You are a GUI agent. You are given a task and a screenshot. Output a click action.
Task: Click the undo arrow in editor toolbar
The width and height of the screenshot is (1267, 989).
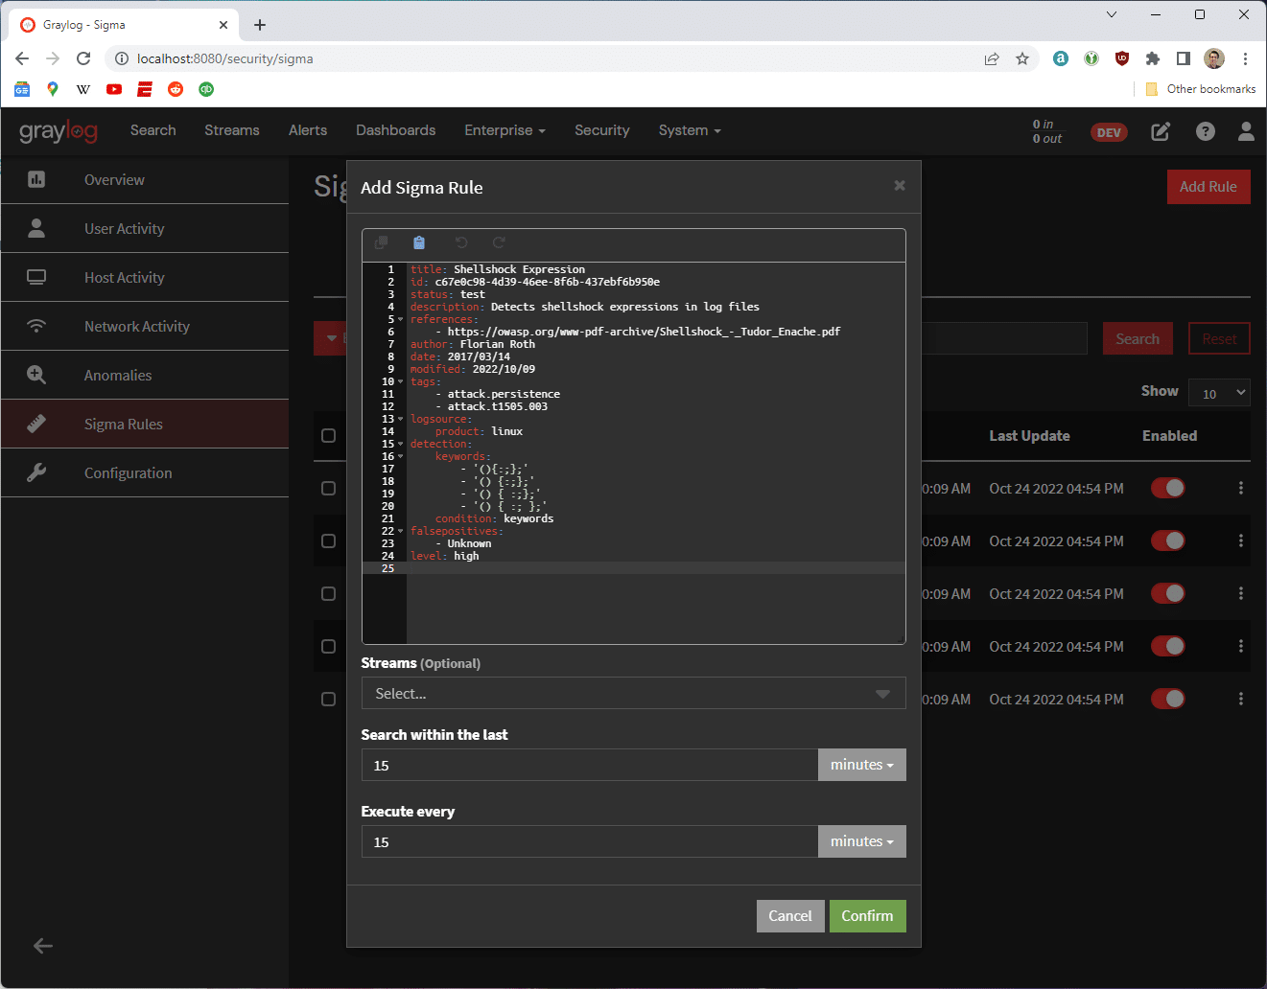pyautogui.click(x=461, y=243)
